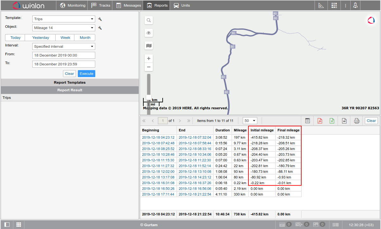381x229 pixels.
Task: Print the report
Action: tap(357, 121)
